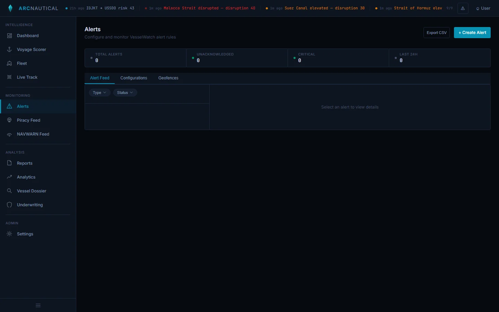499x312 pixels.
Task: Switch to the Configurations tab
Action: point(134,78)
